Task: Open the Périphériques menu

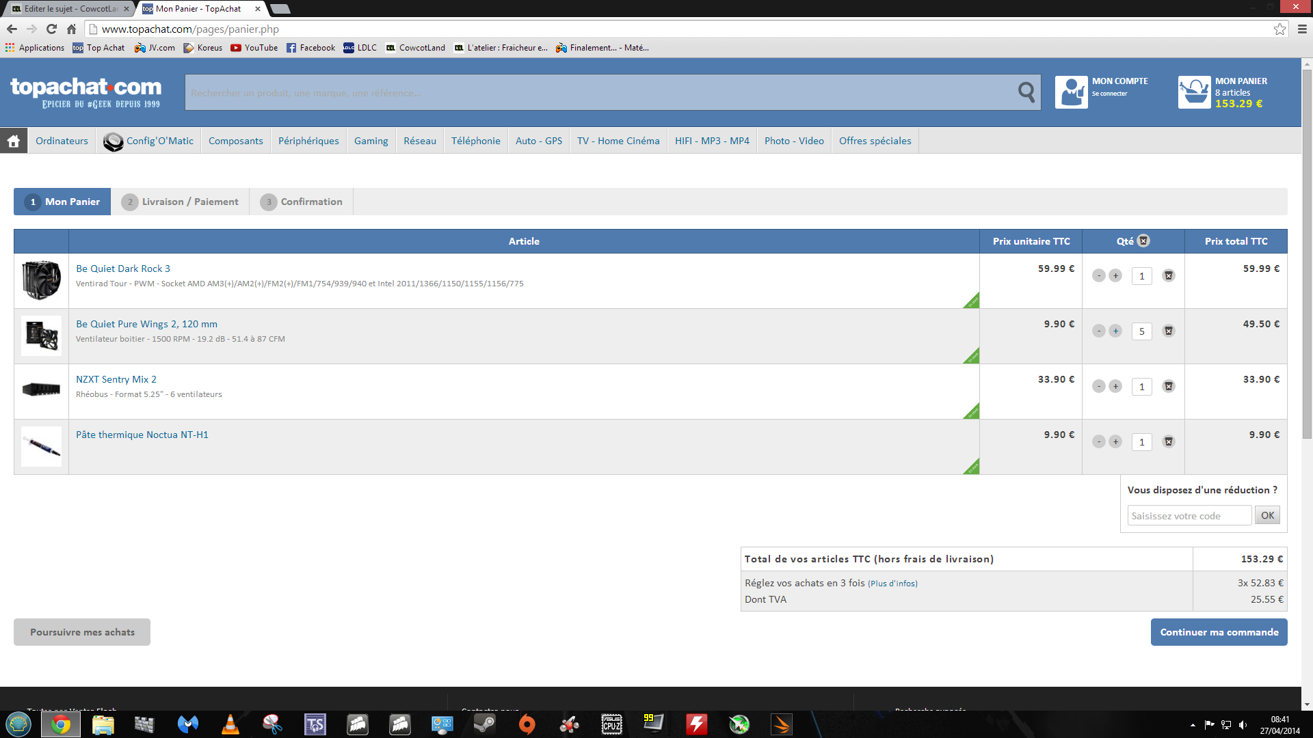Action: pos(308,141)
